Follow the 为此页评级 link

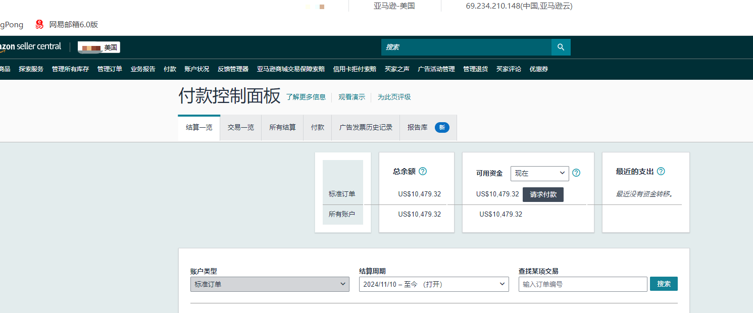394,97
